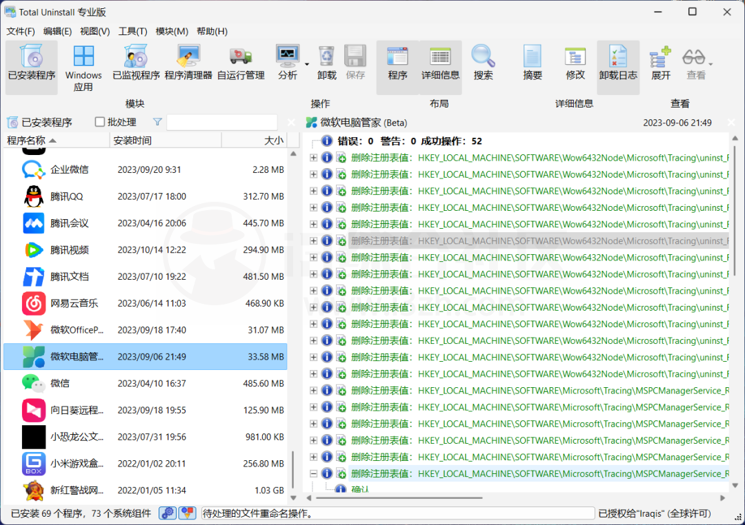This screenshot has width=745, height=525.
Task: Toggle the 详细信息 layout button
Action: click(440, 67)
